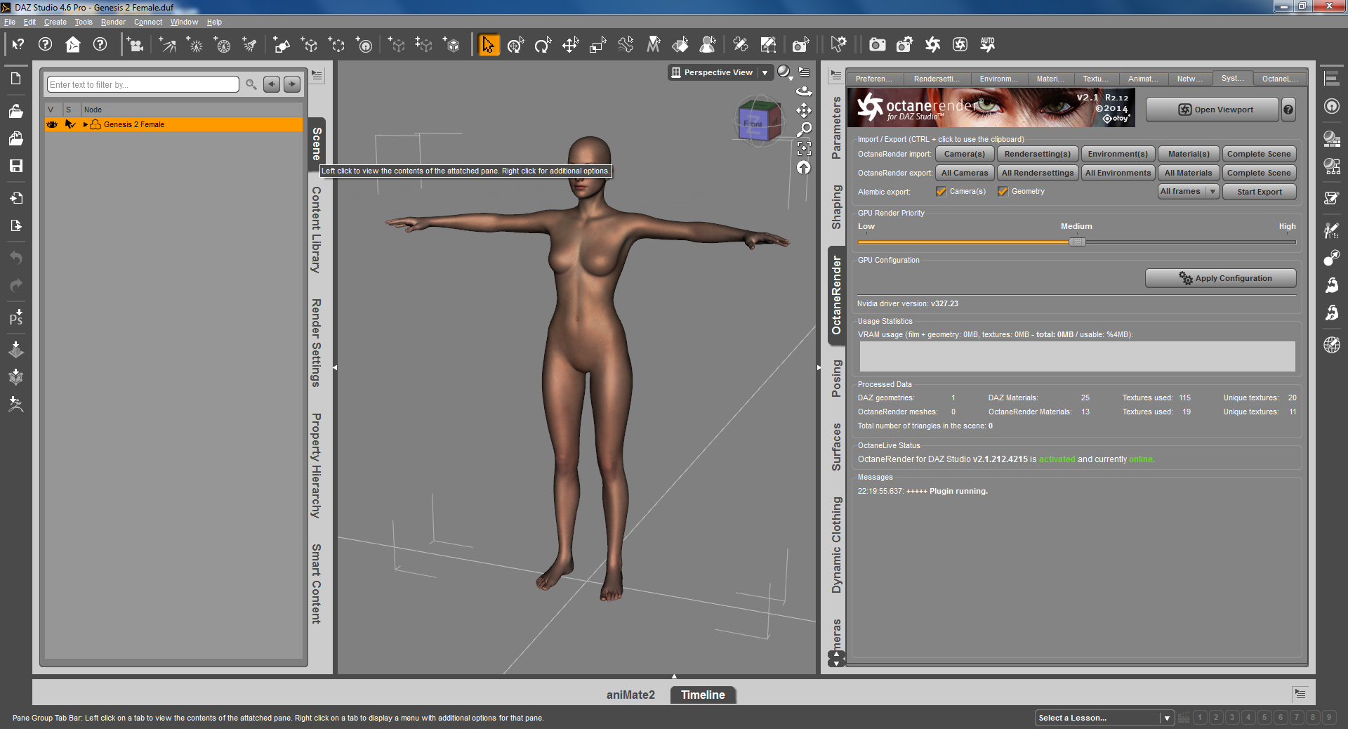Toggle the Camera(s) Alembic export checkbox
The image size is (1348, 729).
941,192
